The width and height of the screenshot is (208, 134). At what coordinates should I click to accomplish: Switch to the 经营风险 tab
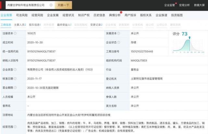37,15
